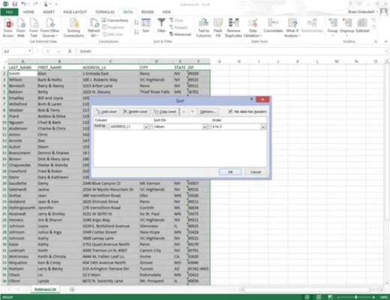
Task: Open the Sort ribbon button
Action: pyautogui.click(x=146, y=25)
